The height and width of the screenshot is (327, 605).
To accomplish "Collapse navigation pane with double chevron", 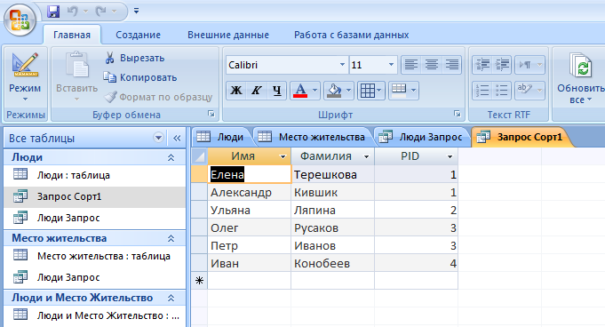I will click(177, 138).
